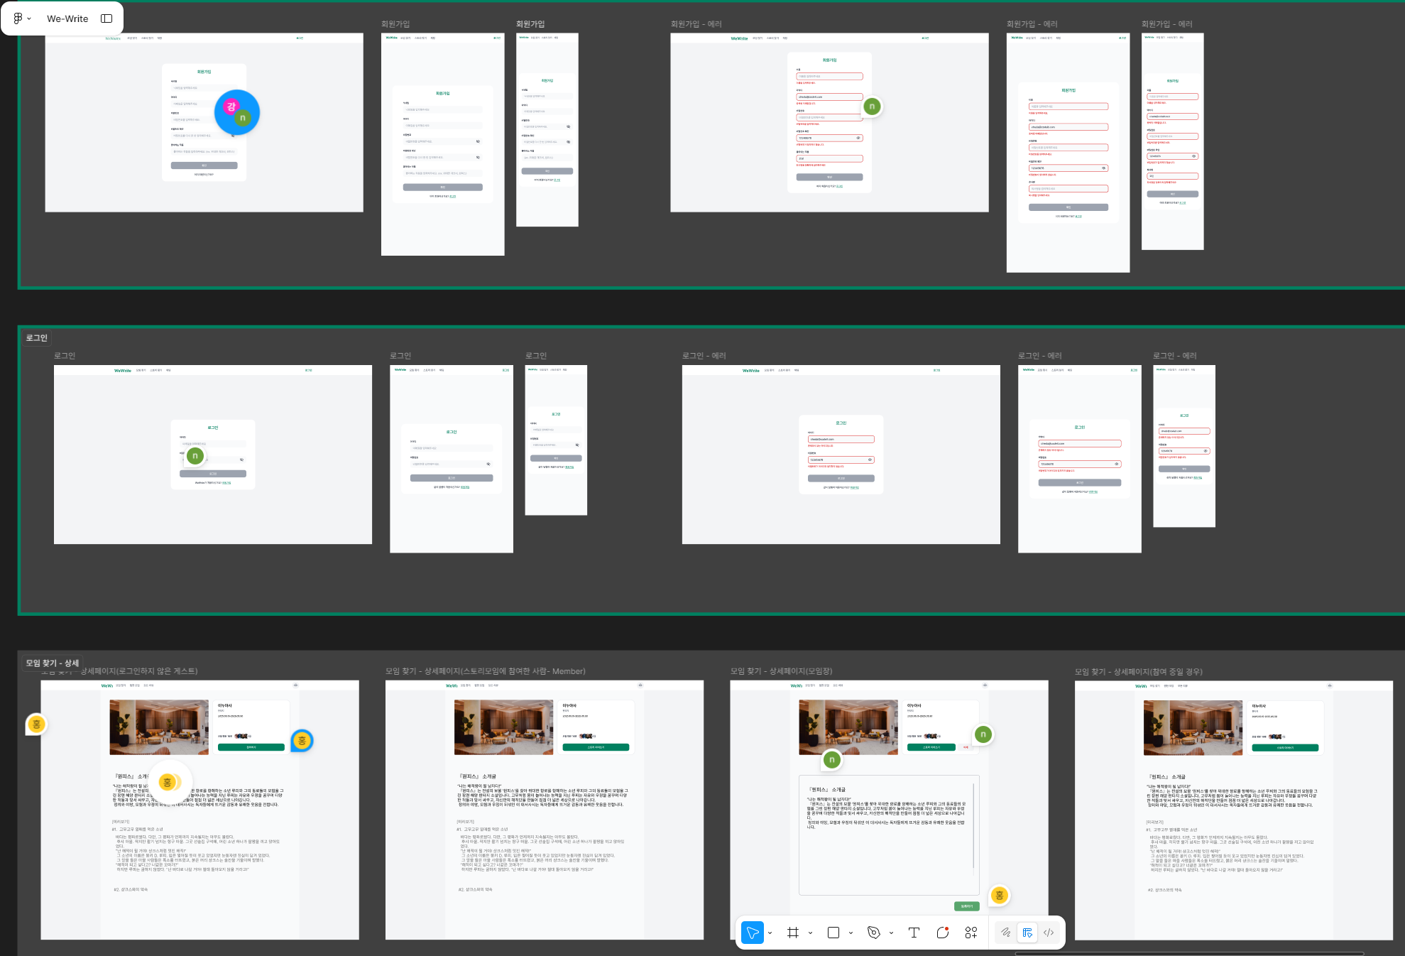This screenshot has width=1405, height=956.
Task: Select the Move tool
Action: point(752,933)
